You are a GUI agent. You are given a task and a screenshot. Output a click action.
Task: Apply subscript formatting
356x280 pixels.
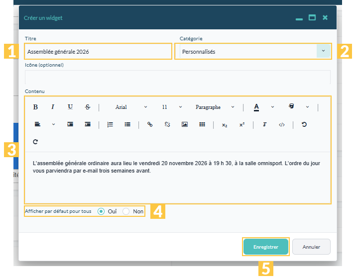(x=225, y=125)
